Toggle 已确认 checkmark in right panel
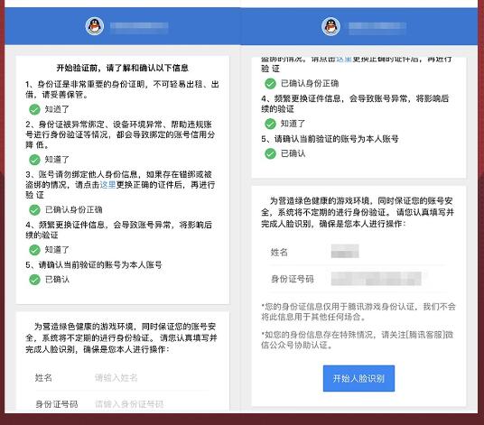Image resolution: width=484 pixels, height=425 pixels. [x=270, y=153]
